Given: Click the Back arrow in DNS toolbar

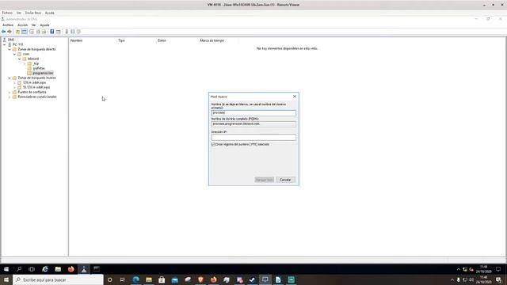Looking at the screenshot, I should (3, 32).
